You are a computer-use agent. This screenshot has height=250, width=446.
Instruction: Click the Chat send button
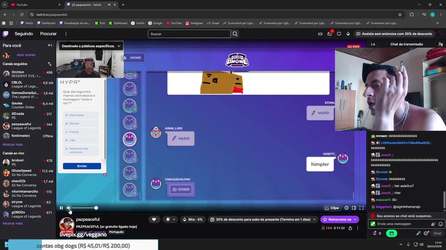coord(437,233)
